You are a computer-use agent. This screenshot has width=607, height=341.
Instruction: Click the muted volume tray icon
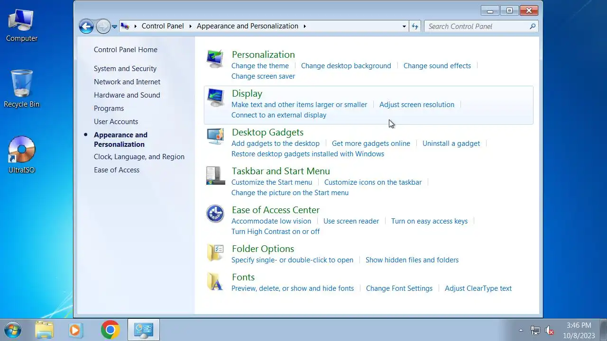tap(550, 330)
